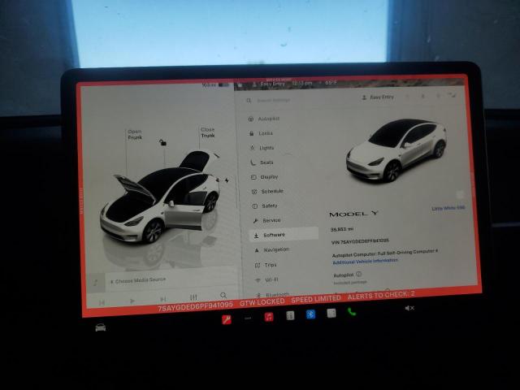The image size is (520, 390).
Task: Launch the red music app
Action: [x=269, y=317]
